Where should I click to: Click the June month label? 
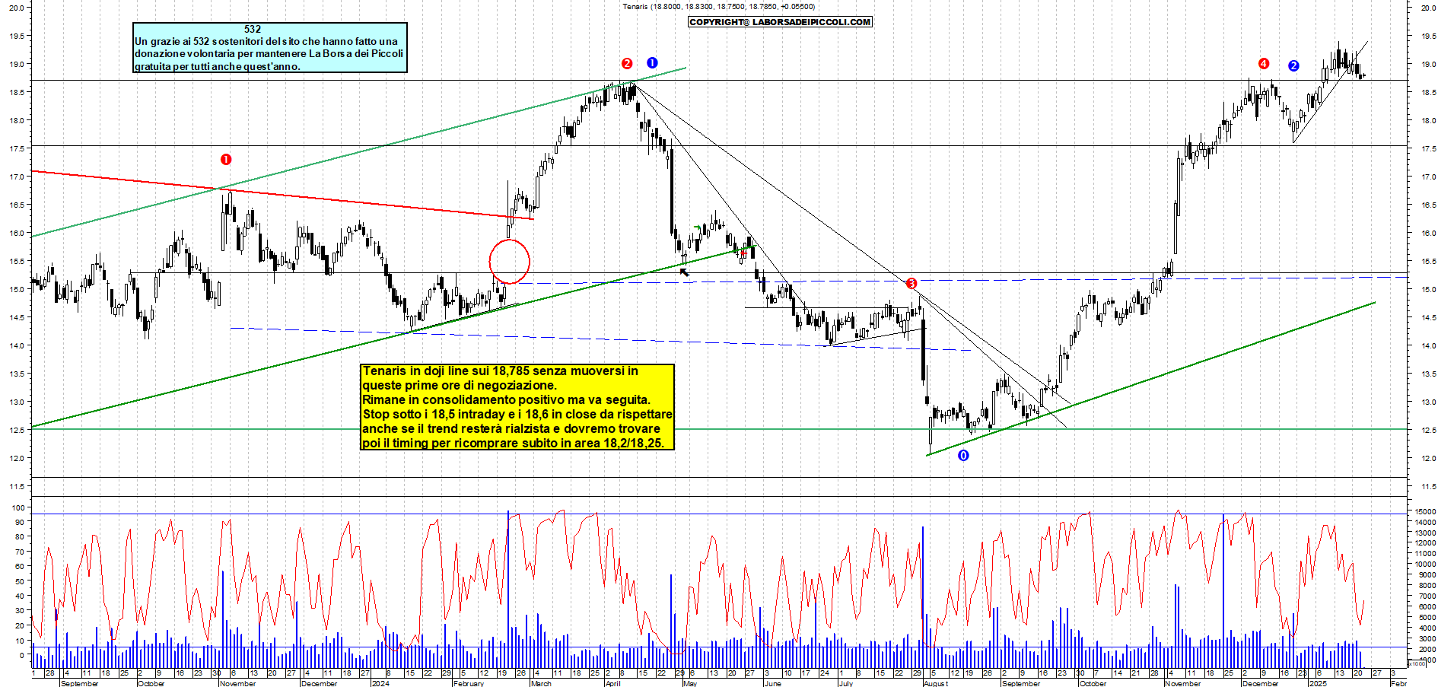(x=772, y=683)
